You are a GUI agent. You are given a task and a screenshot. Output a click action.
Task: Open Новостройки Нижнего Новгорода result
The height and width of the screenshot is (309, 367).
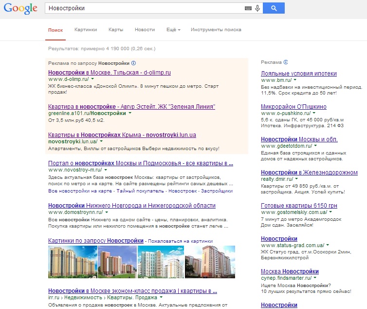(x=132, y=206)
